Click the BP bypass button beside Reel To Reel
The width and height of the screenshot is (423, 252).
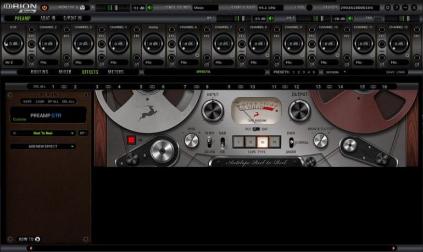(83, 133)
